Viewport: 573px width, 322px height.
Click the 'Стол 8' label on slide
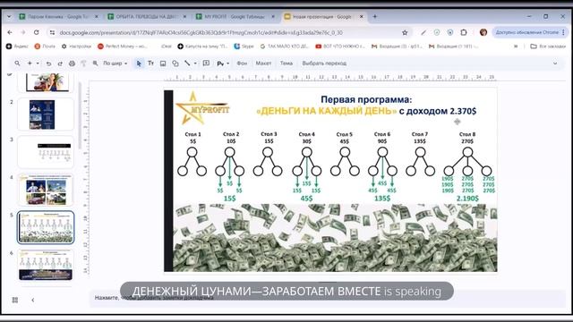[467, 134]
